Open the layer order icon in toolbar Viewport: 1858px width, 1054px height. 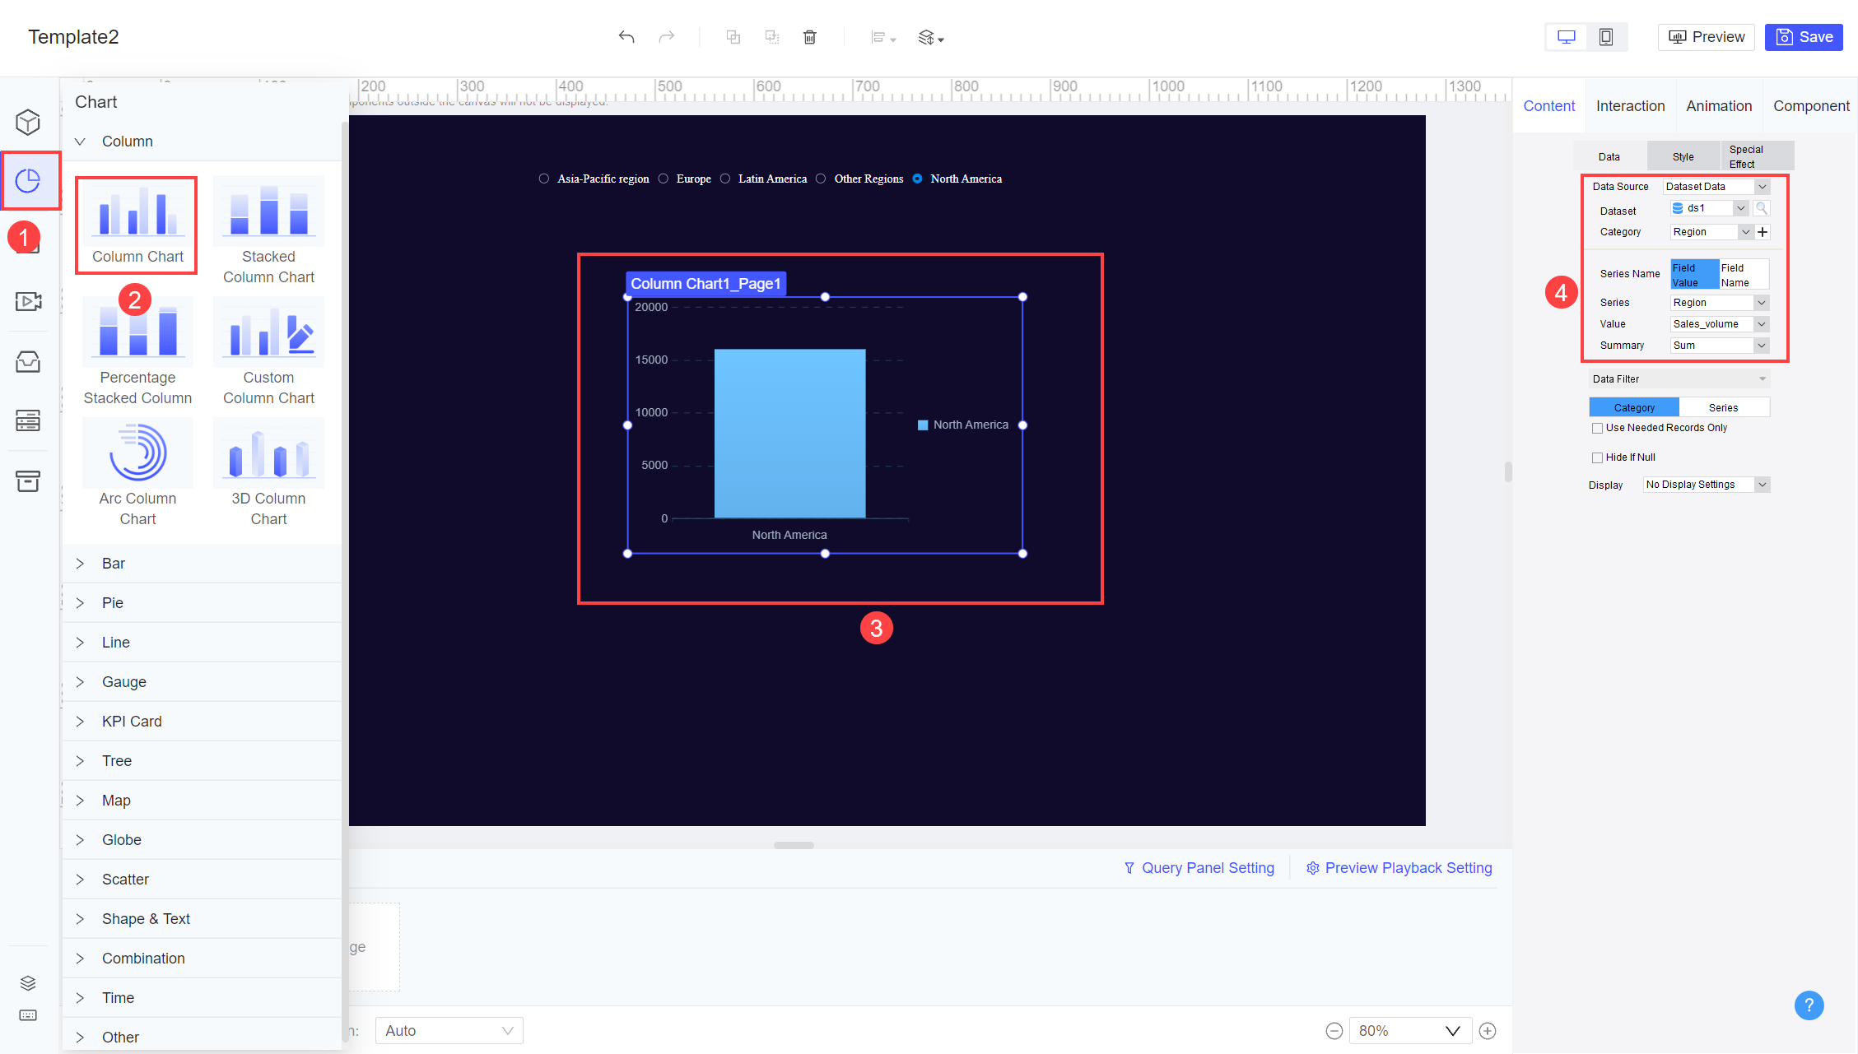[931, 38]
